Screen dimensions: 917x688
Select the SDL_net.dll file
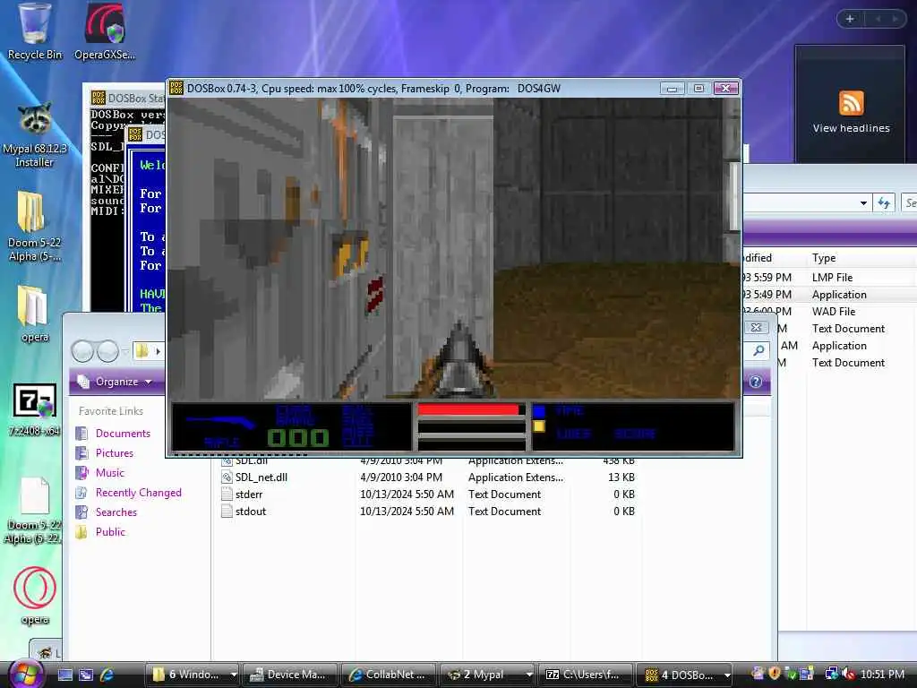coord(261,477)
